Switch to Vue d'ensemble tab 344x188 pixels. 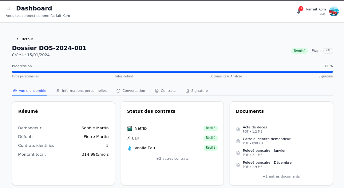(x=30, y=91)
